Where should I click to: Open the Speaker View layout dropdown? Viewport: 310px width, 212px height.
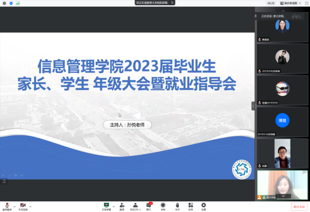(290, 3)
